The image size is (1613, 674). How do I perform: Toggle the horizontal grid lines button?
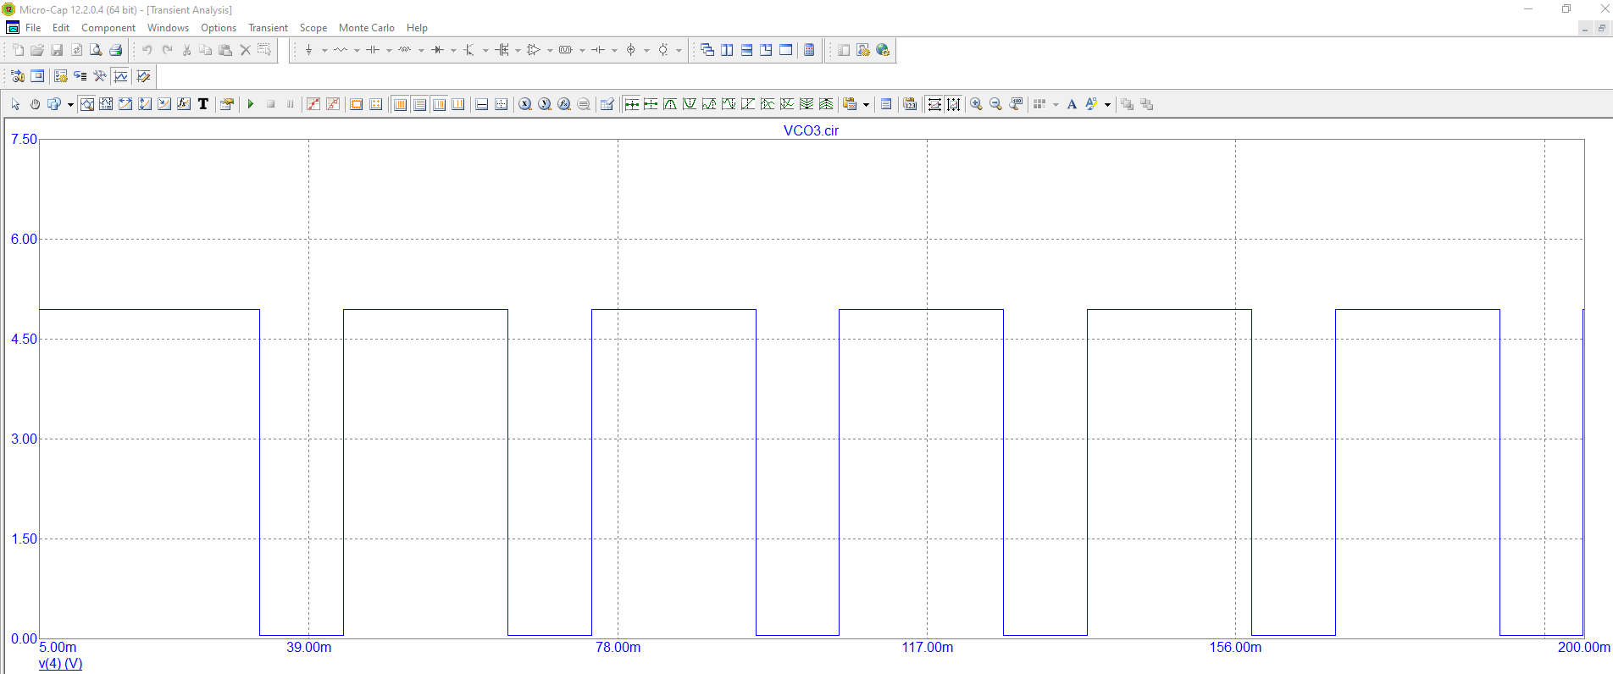point(419,104)
